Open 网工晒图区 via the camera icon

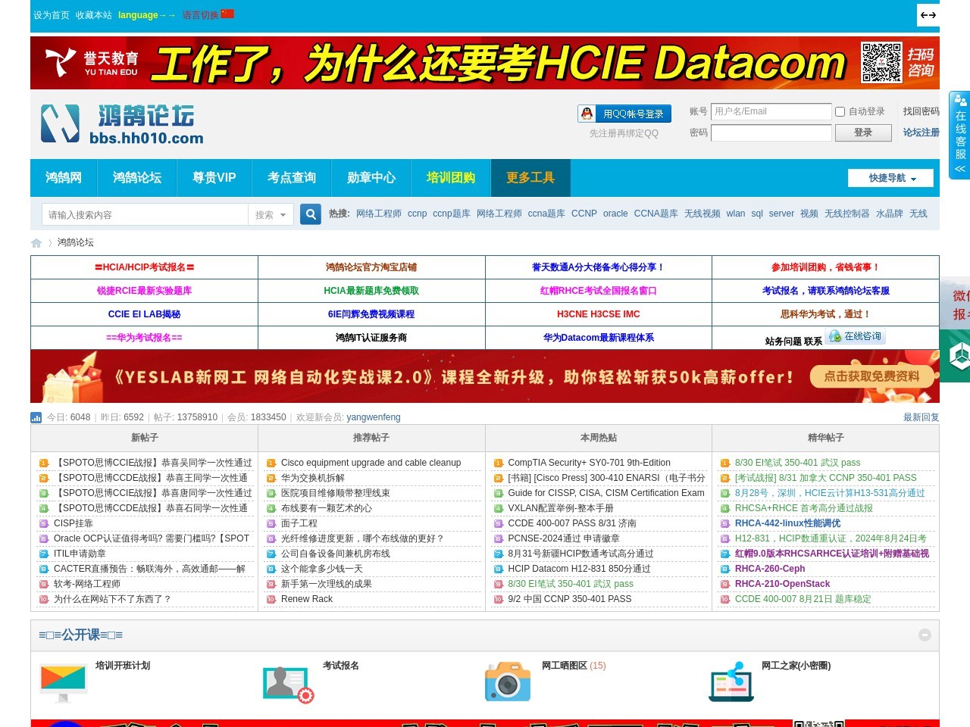pos(507,681)
